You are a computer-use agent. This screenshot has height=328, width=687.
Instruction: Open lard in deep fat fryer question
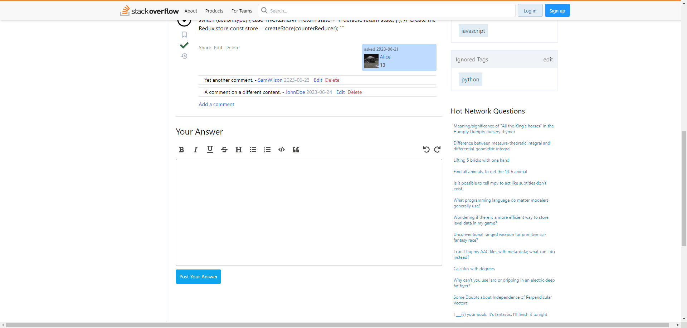point(504,283)
